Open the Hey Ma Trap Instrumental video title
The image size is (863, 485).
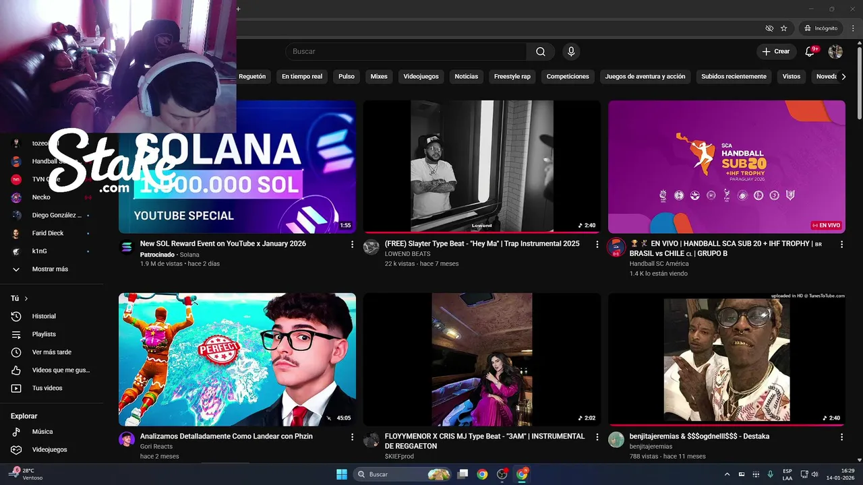click(x=482, y=244)
